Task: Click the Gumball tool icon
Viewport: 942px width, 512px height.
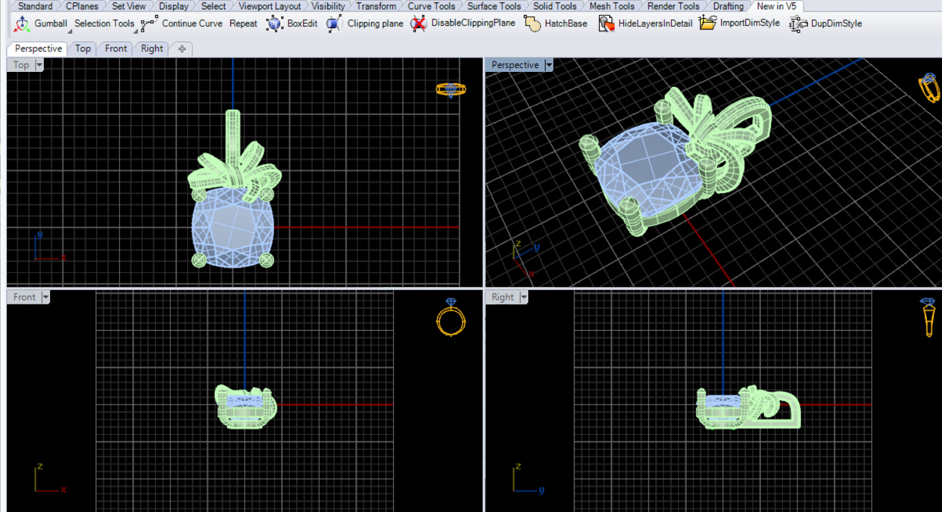Action: (x=22, y=24)
